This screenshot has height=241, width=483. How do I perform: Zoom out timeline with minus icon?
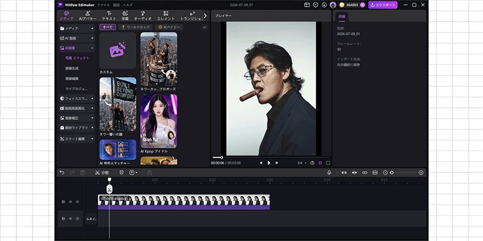(x=385, y=172)
